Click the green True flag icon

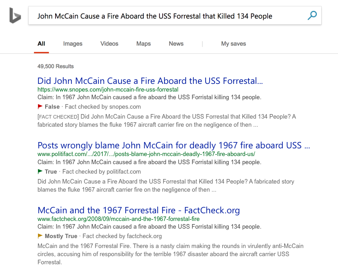(x=40, y=171)
